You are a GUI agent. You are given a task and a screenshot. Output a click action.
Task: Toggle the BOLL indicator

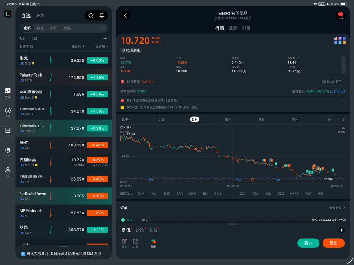point(218,194)
